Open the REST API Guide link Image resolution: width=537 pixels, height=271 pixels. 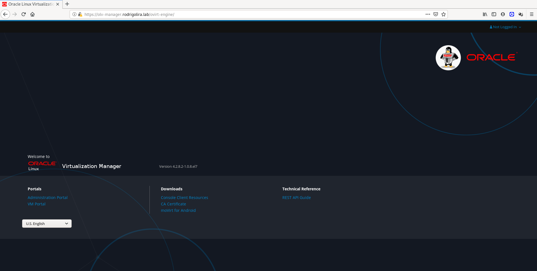click(296, 198)
